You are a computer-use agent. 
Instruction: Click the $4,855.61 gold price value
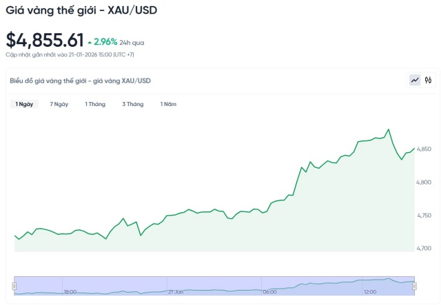pyautogui.click(x=45, y=41)
